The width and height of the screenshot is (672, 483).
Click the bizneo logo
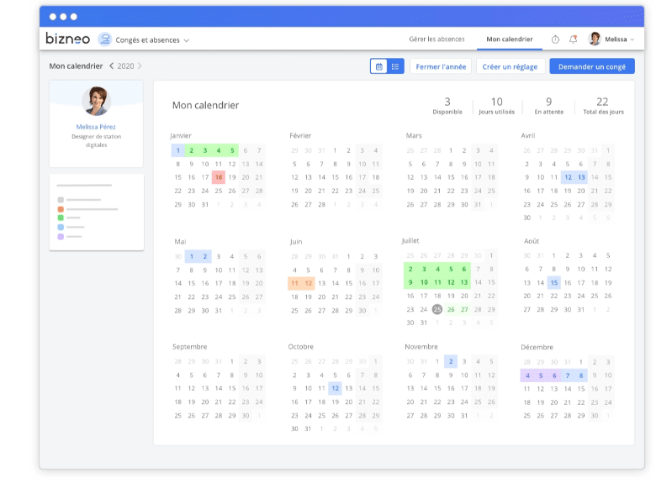click(68, 39)
